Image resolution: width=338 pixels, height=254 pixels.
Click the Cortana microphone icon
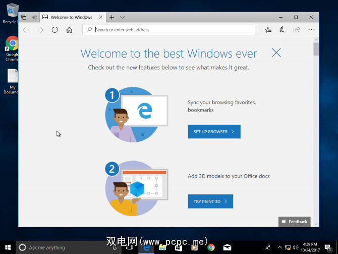pyautogui.click(x=115, y=248)
